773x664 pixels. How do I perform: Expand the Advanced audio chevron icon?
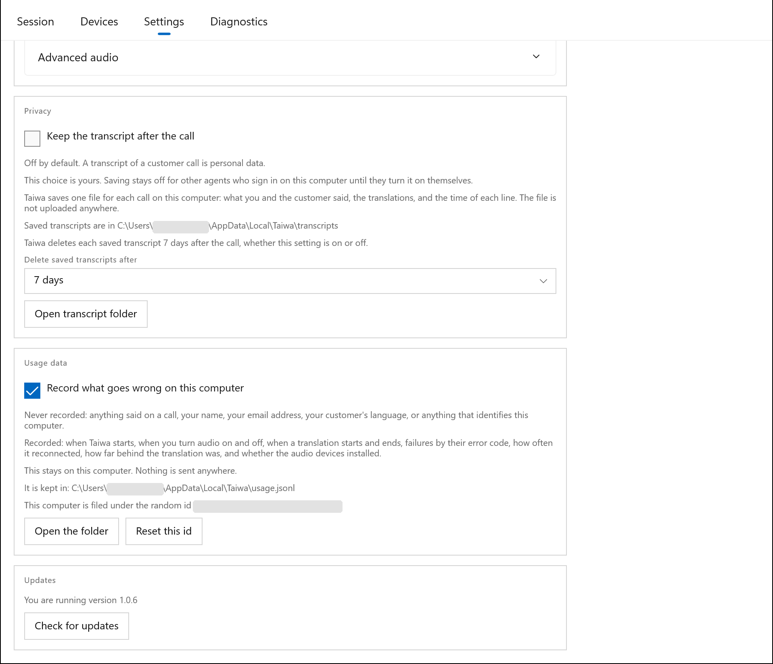point(536,57)
